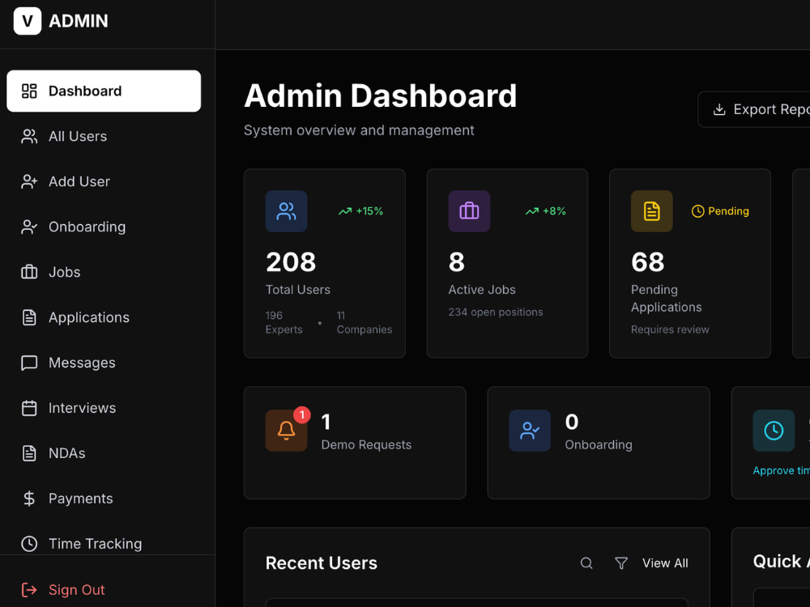Click the purple briefcase icon on Active Jobs card
The height and width of the screenshot is (607, 810).
pyautogui.click(x=469, y=211)
